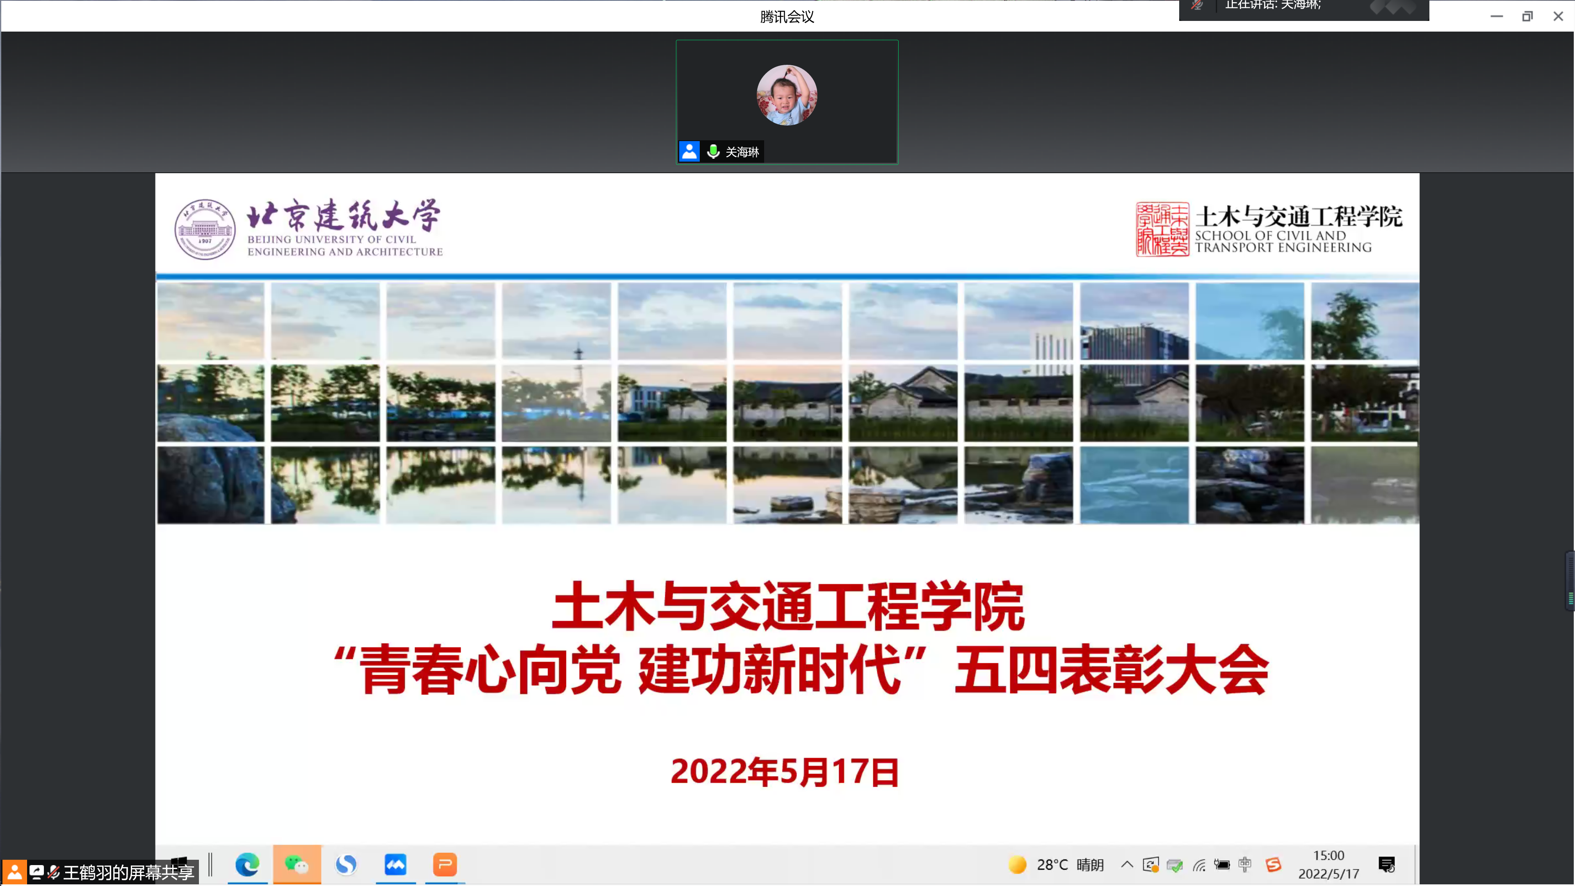
Task: Click the muted microphone icon near 正在讲话
Action: [1196, 5]
